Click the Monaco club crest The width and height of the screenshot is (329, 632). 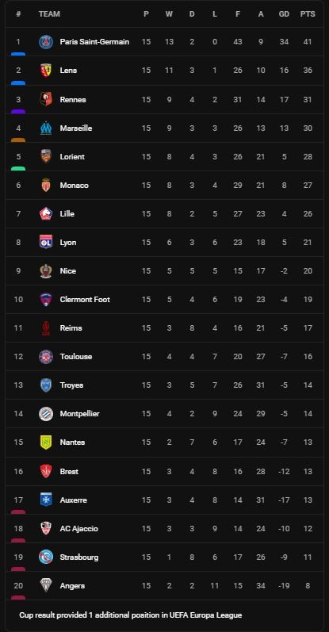46,185
